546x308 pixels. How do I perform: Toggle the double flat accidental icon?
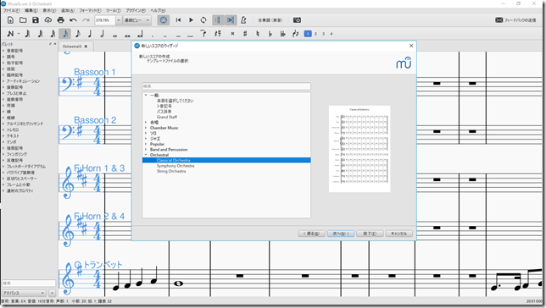coord(283,34)
